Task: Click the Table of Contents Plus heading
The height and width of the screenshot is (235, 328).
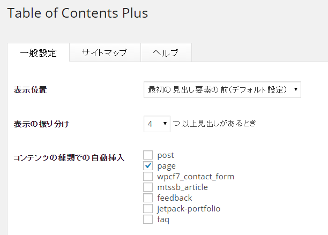Action: coord(78,13)
